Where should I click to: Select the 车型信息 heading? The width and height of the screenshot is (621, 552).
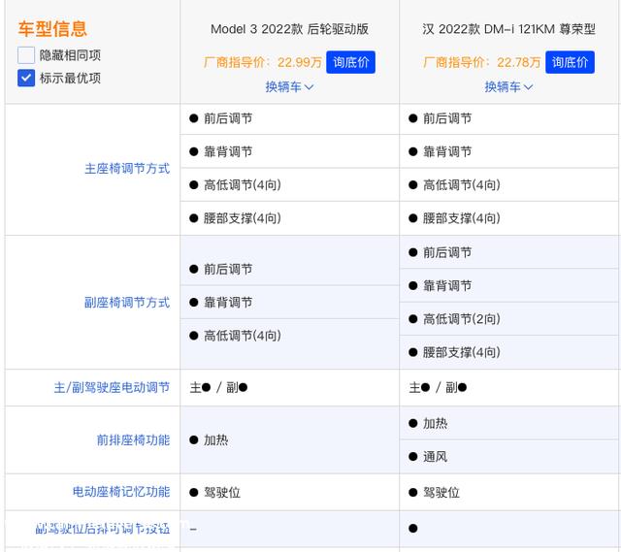click(52, 29)
